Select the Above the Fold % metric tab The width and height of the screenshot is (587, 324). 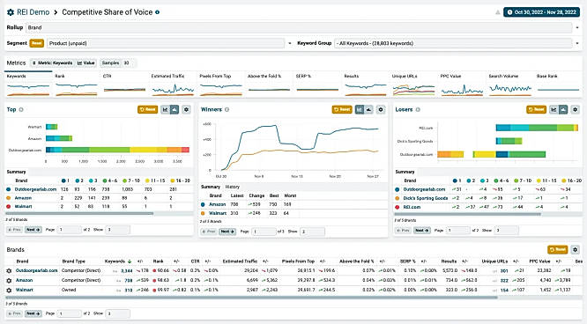(x=269, y=85)
